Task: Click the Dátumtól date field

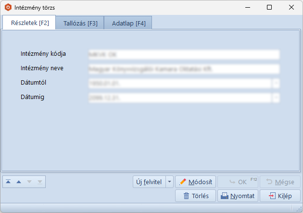Action: (180, 84)
